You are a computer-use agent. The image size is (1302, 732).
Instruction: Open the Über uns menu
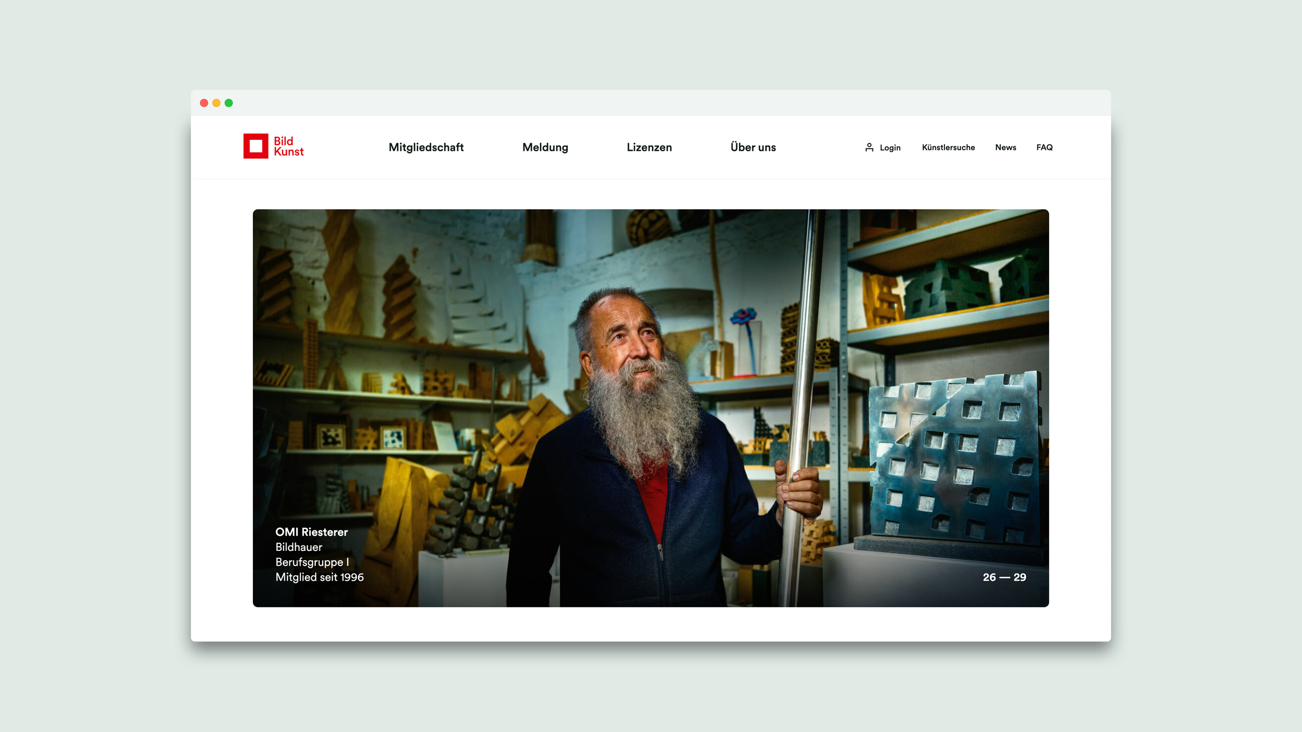click(753, 147)
